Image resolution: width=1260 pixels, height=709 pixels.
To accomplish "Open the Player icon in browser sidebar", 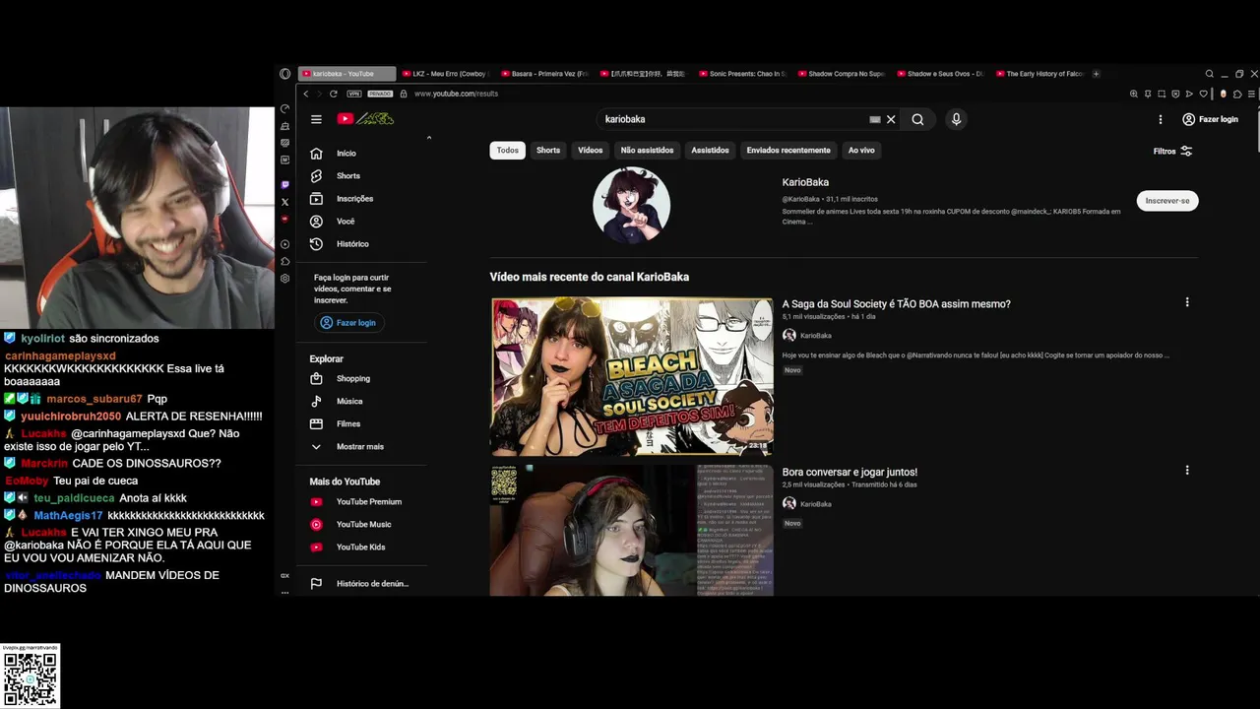I will 285,244.
